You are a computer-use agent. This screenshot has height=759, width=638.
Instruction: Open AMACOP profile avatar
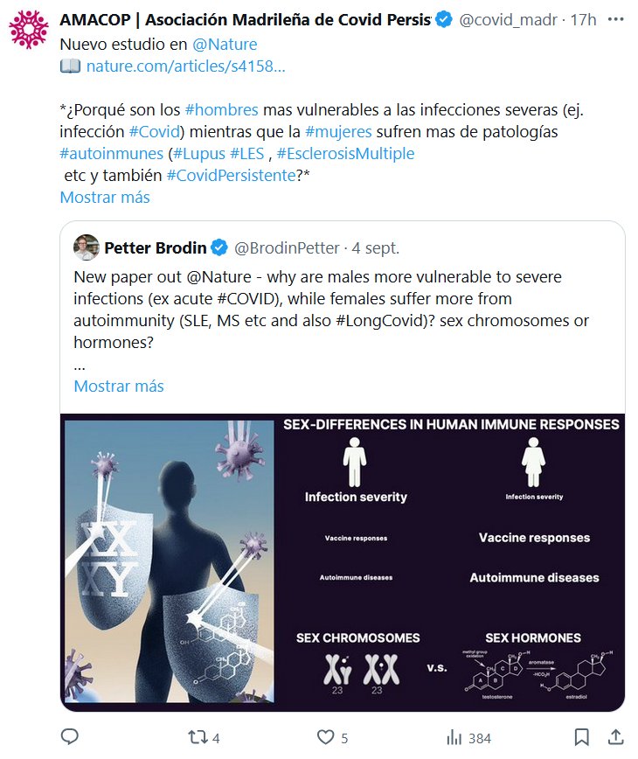tap(28, 28)
